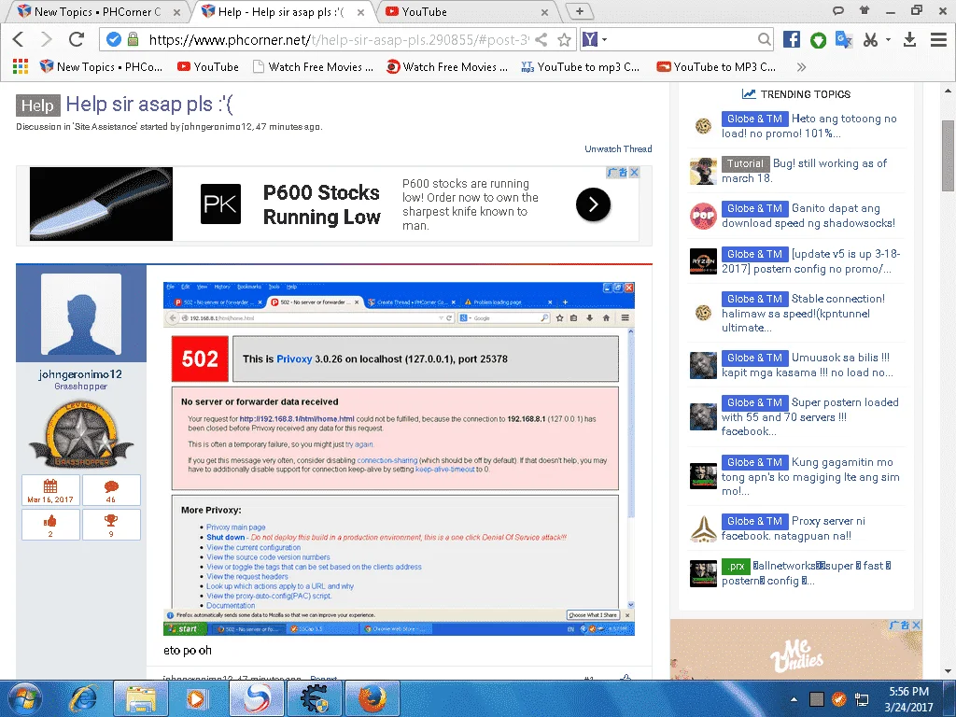Screen dimensions: 956x717
Task: Select the Help sir asap pls tab
Action: 282,11
